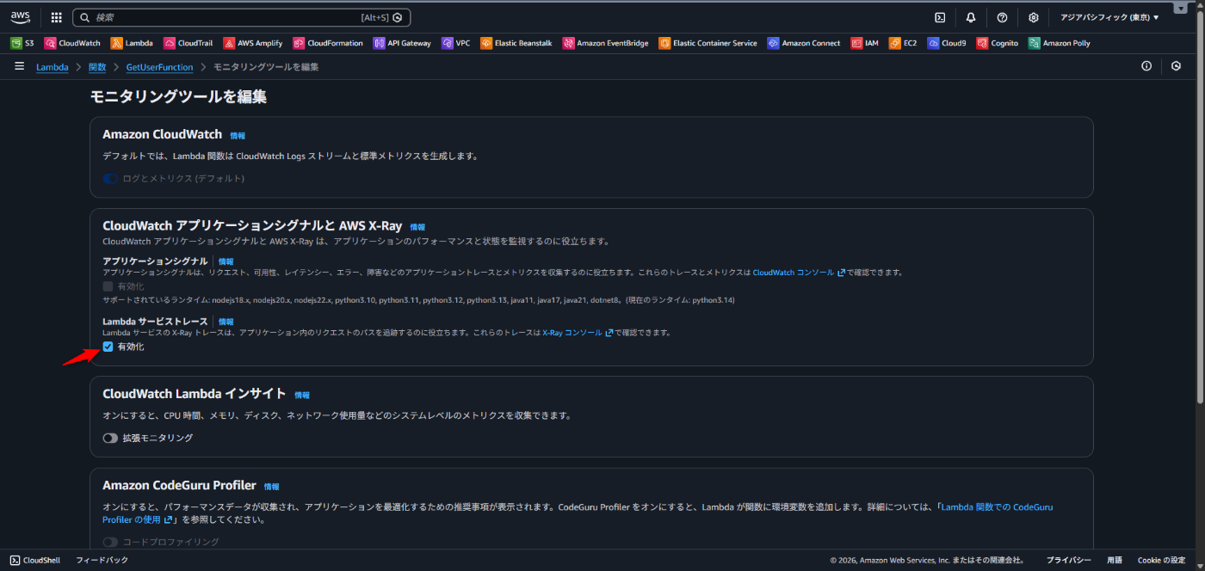The height and width of the screenshot is (571, 1205).
Task: Go to Lambda breadcrumb
Action: coord(52,67)
